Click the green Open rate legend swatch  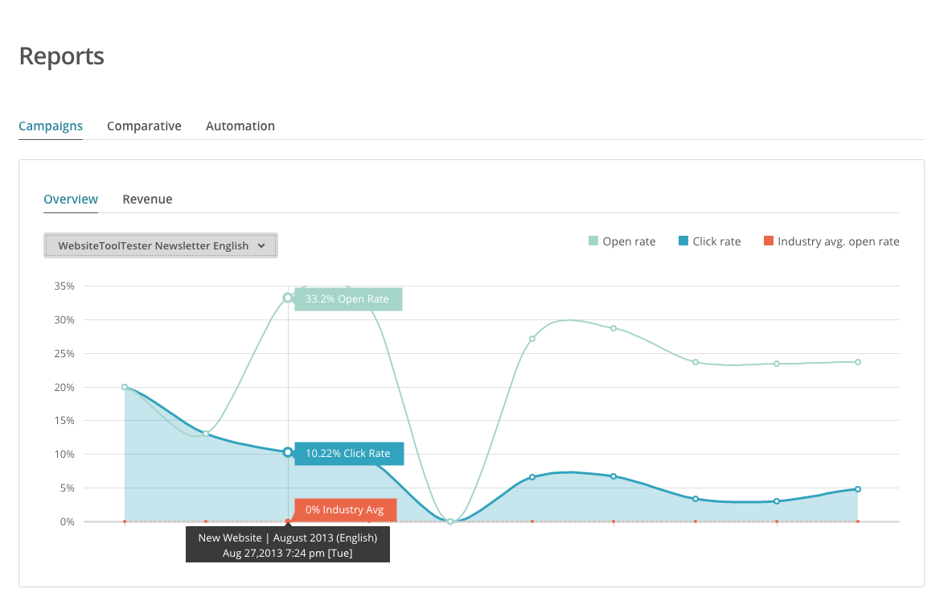click(x=593, y=241)
